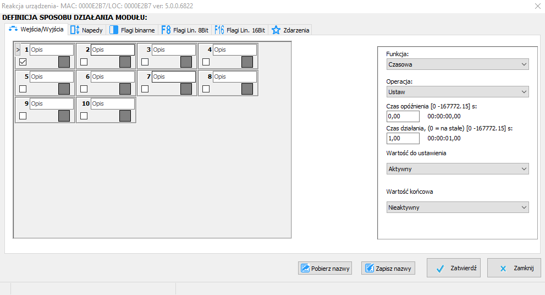Tick the checkbox for output 10

click(84, 116)
